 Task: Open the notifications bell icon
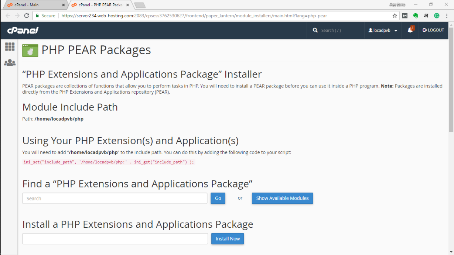pos(410,30)
